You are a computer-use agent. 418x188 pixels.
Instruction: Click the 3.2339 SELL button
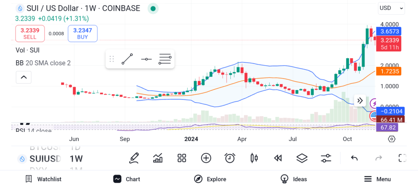30,33
